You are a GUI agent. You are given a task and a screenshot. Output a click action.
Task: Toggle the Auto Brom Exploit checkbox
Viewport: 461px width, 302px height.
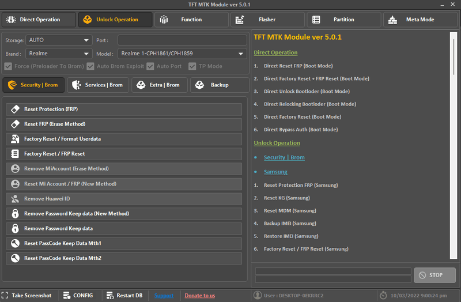pos(90,66)
